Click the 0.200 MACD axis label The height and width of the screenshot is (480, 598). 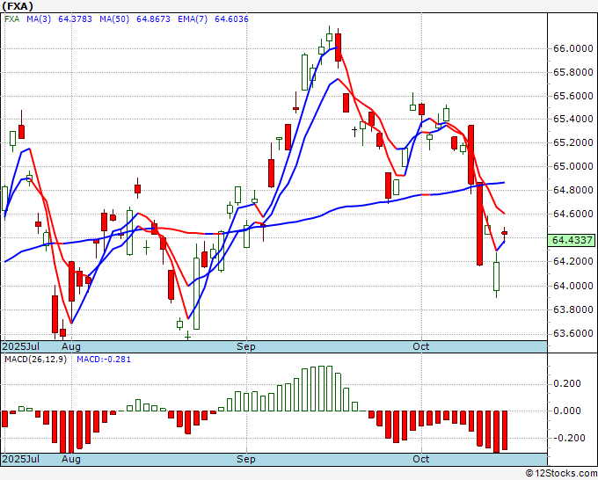567,383
